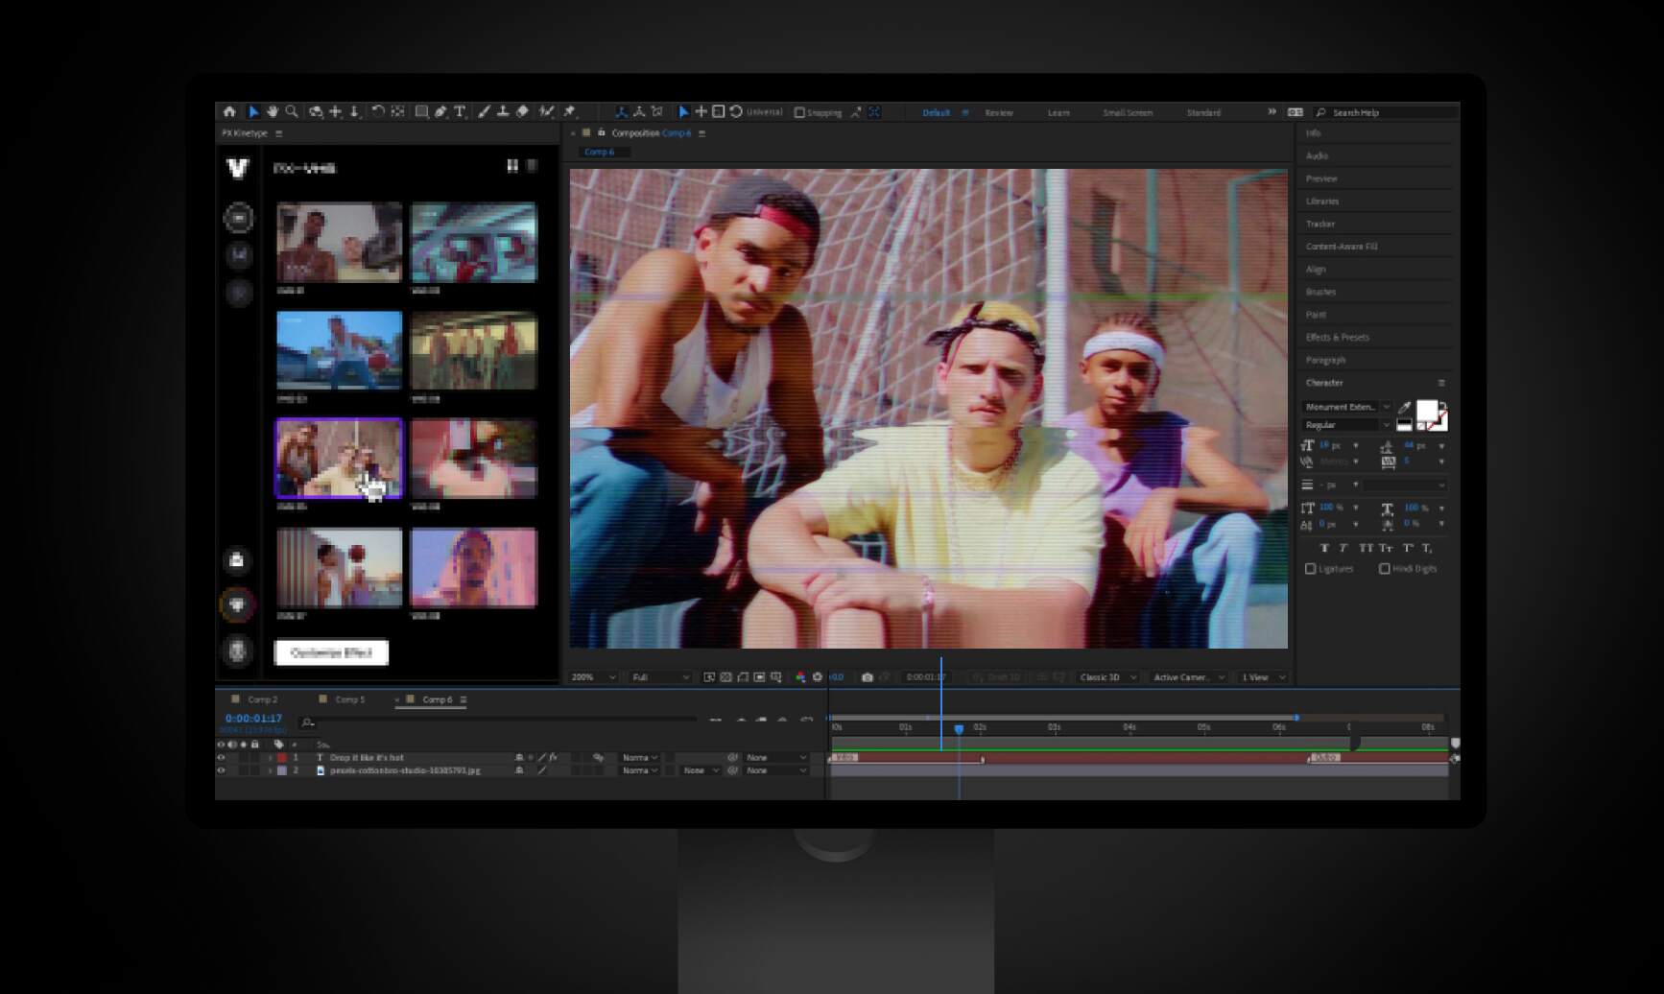Enable the Snapping checkbox
1664x994 pixels.
(x=799, y=112)
